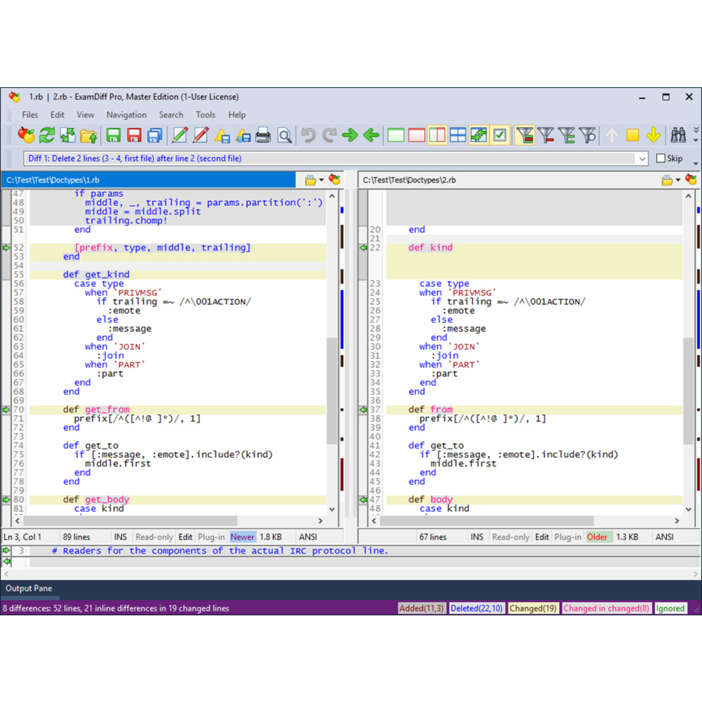Click the Undo arrow icon
This screenshot has height=702, width=702.
(309, 135)
